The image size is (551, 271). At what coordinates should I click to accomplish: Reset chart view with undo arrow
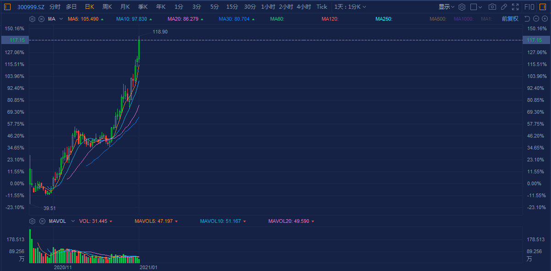pyautogui.click(x=527, y=19)
